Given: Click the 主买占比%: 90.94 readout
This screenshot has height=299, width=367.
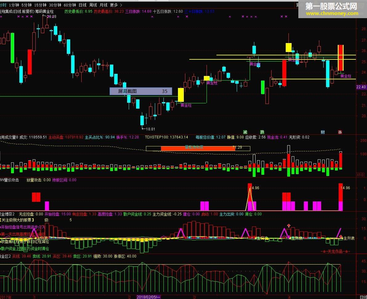Looking at the screenshot, I should pos(100,137).
